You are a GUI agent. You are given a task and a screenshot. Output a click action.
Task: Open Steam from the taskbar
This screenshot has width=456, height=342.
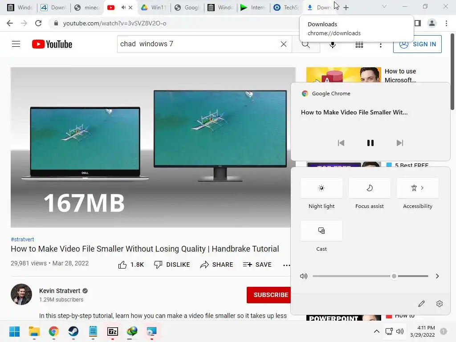pyautogui.click(x=73, y=331)
